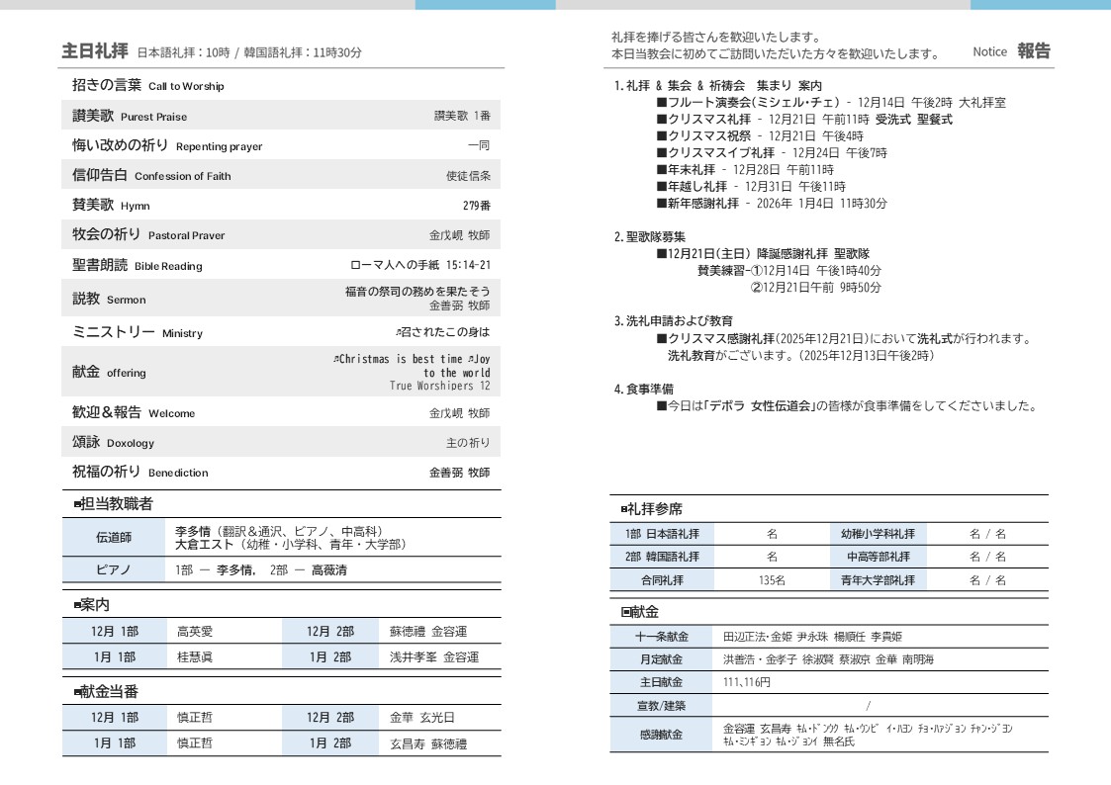Select the Notice 報告 heading

pos(1011,51)
